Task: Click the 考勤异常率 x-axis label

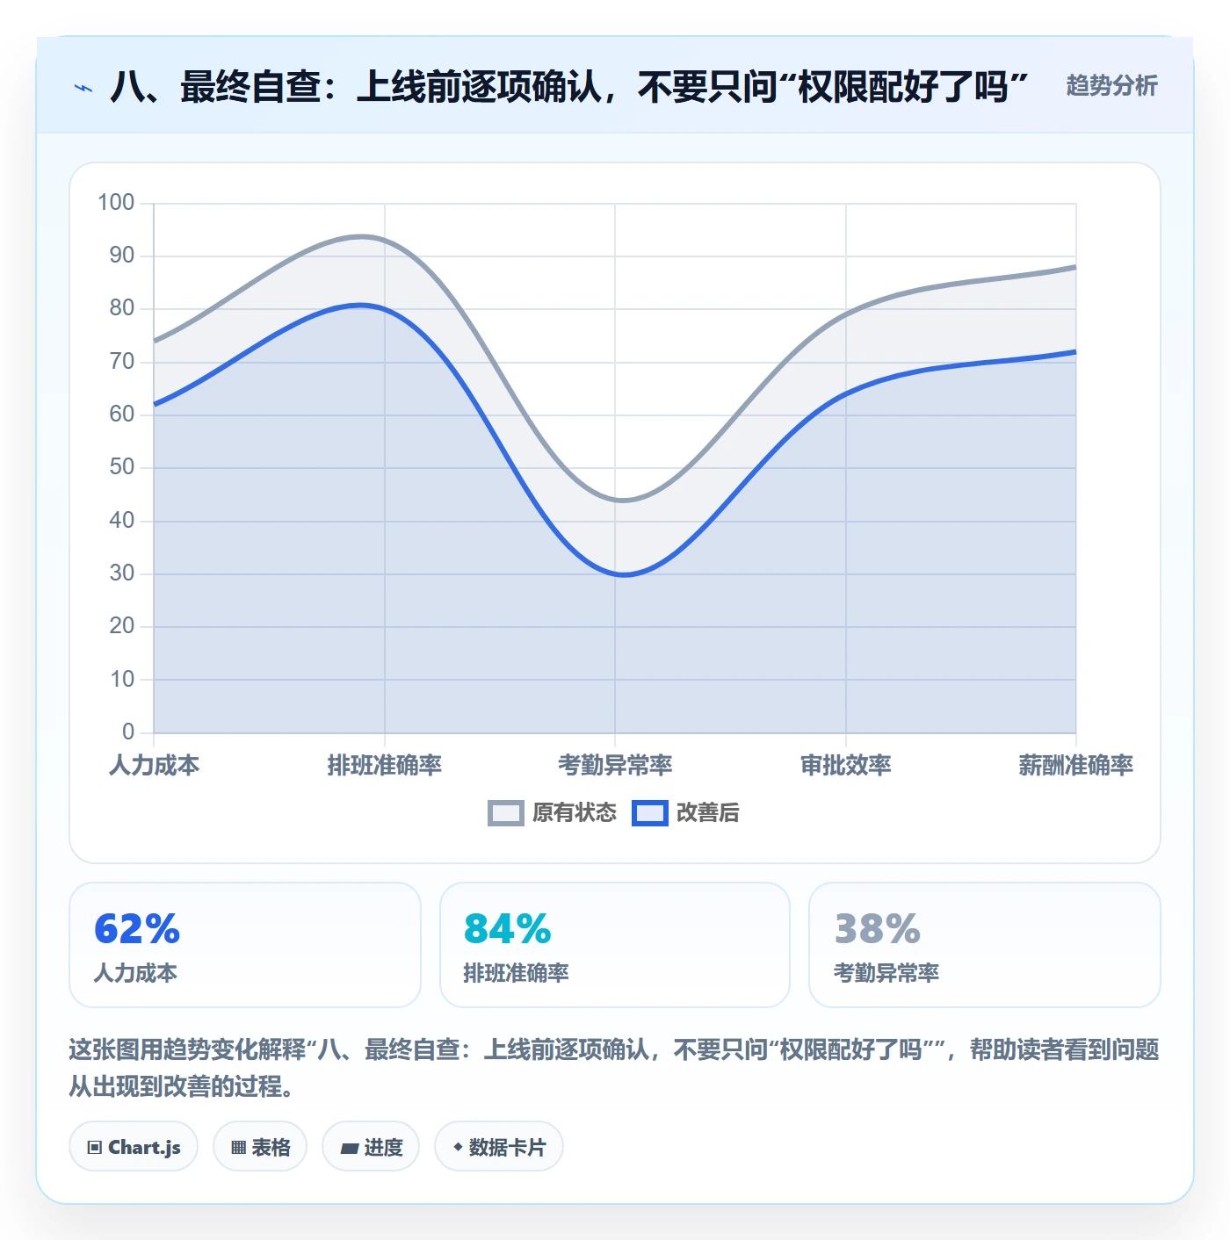Action: click(615, 765)
